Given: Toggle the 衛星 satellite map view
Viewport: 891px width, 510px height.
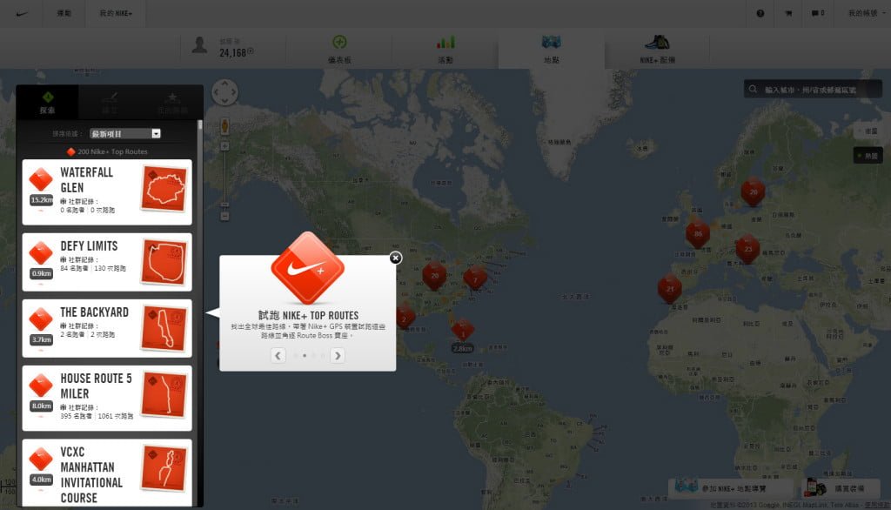Looking at the screenshot, I should coord(870,130).
